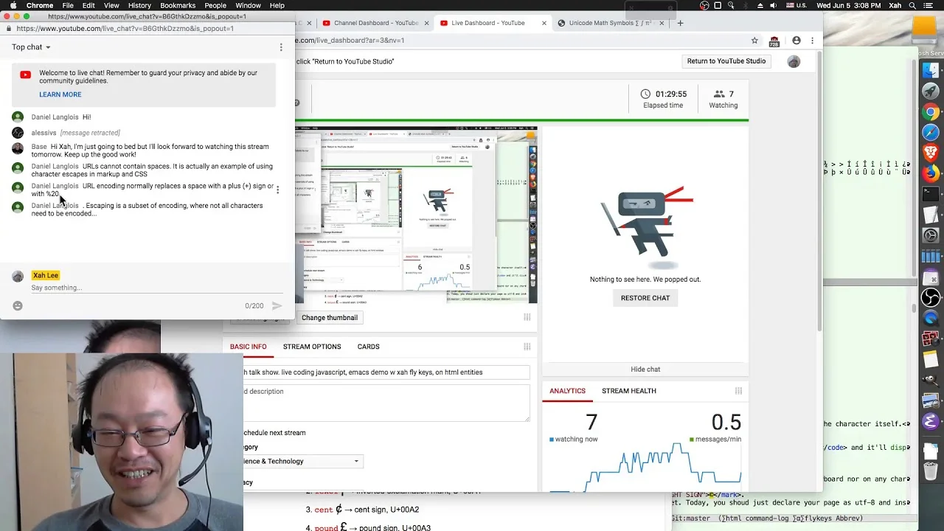Open the live chat options menu
Image resolution: width=944 pixels, height=531 pixels.
[x=281, y=47]
